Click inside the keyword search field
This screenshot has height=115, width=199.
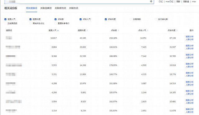[x=79, y=2]
